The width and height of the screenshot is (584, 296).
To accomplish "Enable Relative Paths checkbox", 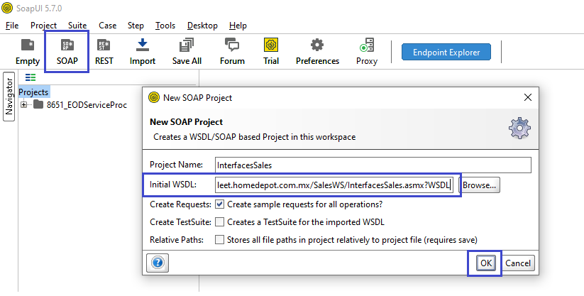I will (220, 239).
